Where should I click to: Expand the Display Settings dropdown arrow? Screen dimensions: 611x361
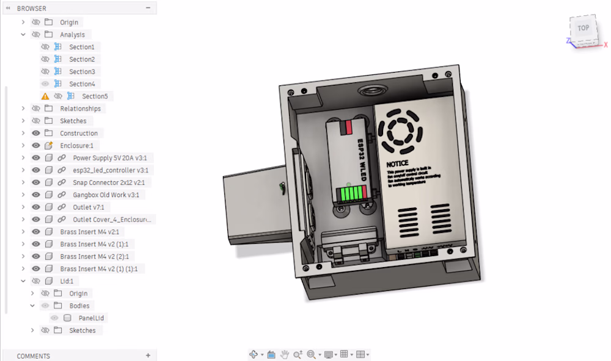(335, 355)
